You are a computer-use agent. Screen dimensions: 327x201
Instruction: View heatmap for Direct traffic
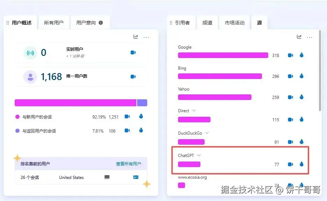(301, 119)
